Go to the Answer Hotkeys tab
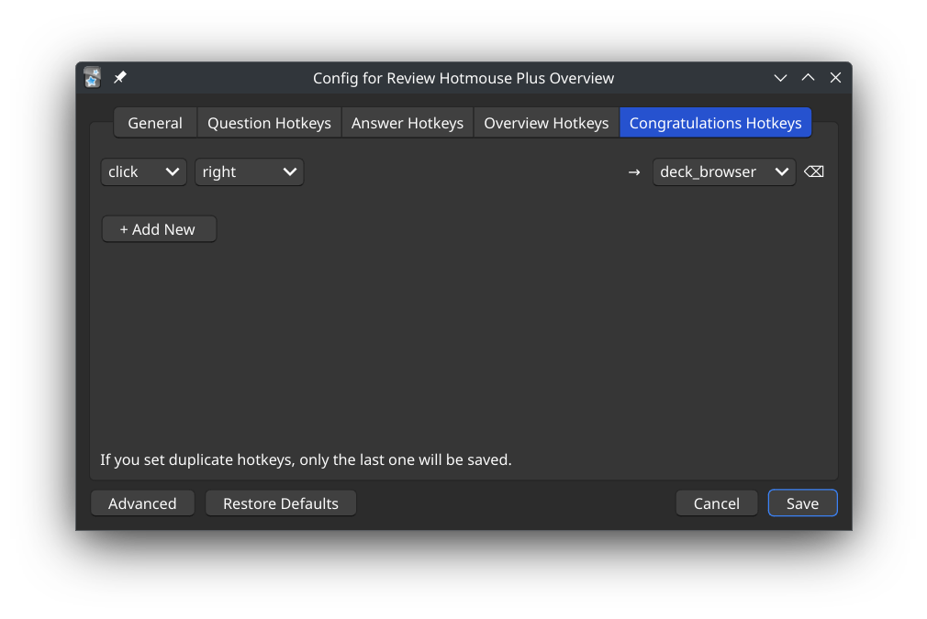This screenshot has width=927, height=619. (x=408, y=123)
